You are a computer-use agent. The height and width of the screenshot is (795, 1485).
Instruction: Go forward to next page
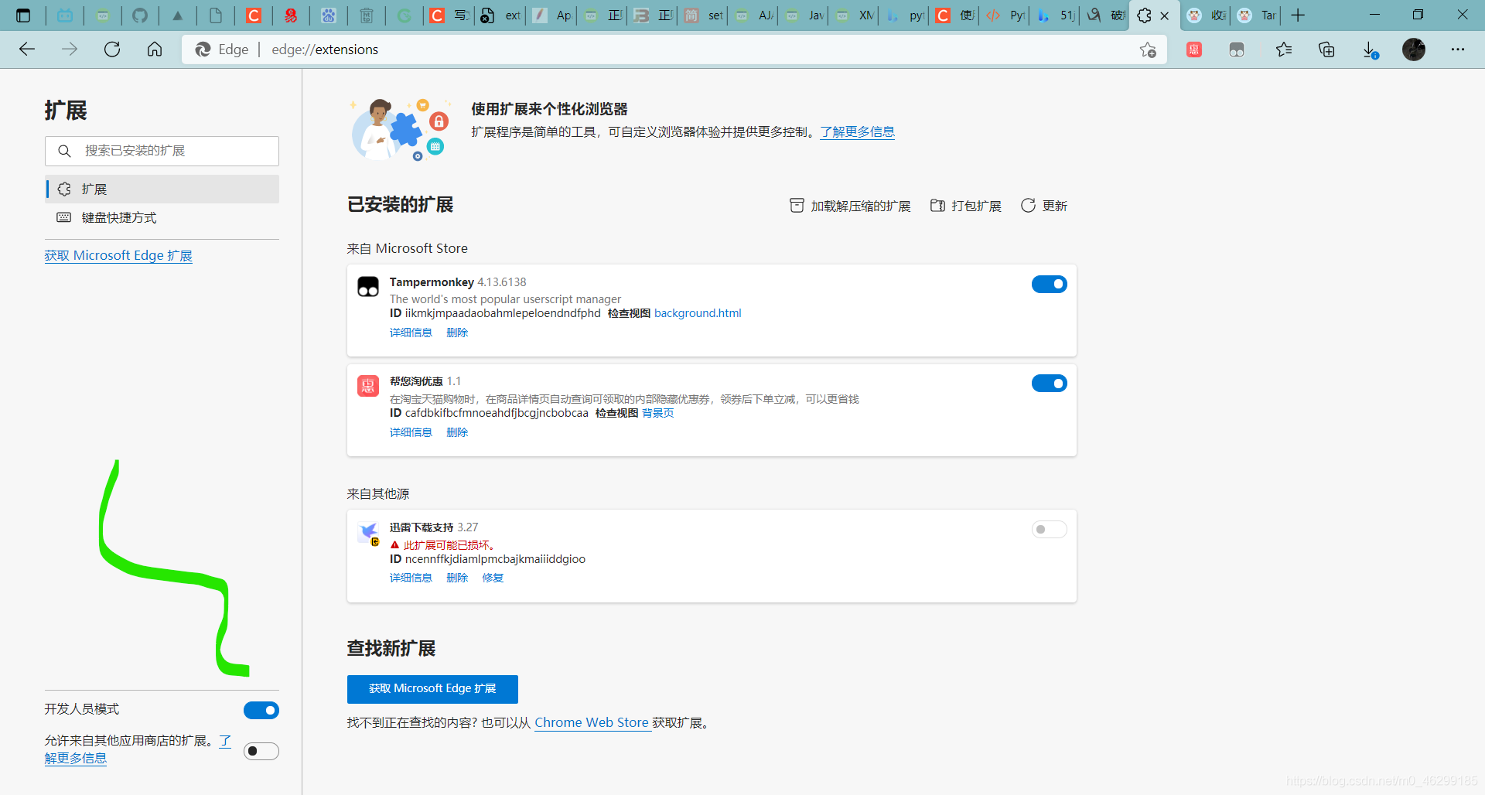[70, 49]
